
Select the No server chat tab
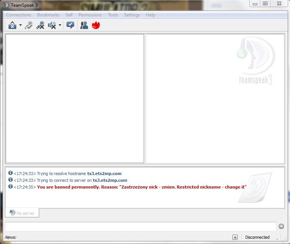22,213
